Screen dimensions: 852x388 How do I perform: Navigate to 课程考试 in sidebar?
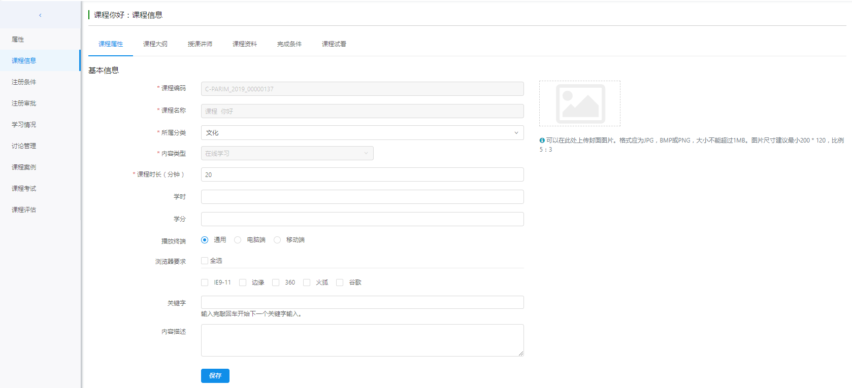tap(24, 189)
